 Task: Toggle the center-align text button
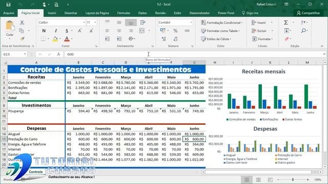[119, 31]
